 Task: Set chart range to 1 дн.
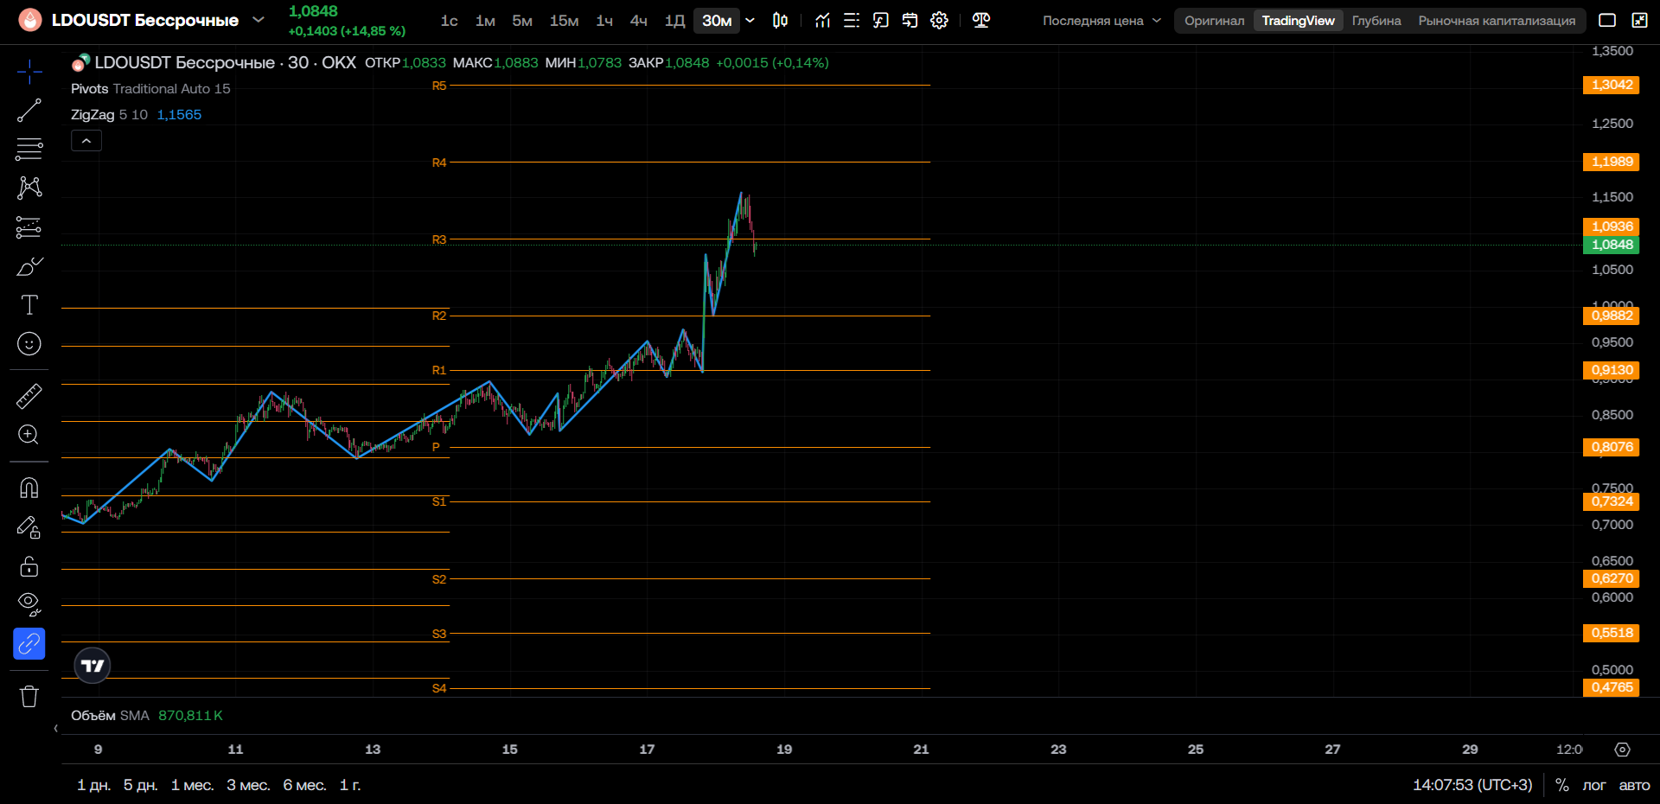(x=93, y=785)
